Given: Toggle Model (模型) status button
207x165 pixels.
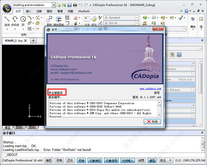Looking at the screenshot, I should [x=152, y=161].
